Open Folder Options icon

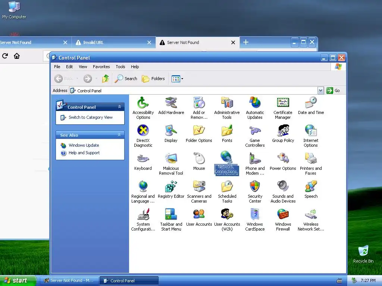click(x=199, y=134)
